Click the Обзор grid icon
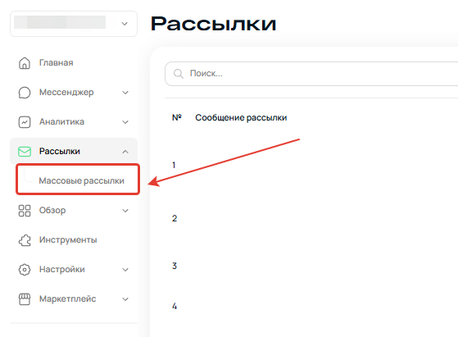This screenshot has height=337, width=458. tap(25, 211)
